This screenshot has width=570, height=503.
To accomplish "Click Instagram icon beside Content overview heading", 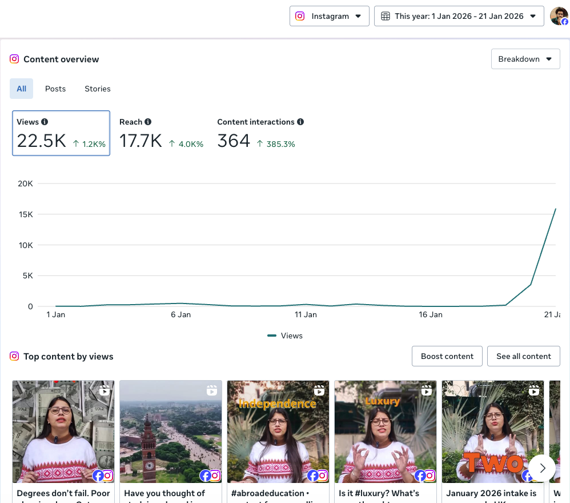I will 14,59.
